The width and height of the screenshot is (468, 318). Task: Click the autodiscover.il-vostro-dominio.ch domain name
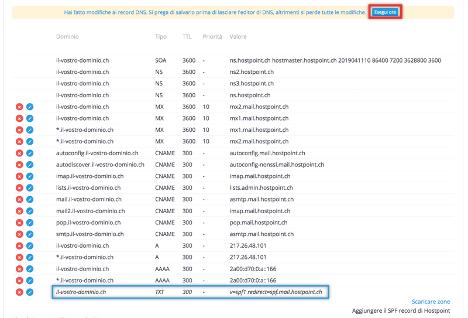pos(100,165)
